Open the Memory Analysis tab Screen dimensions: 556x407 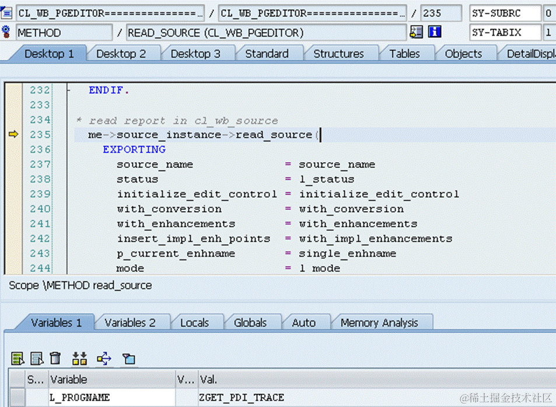point(379,322)
